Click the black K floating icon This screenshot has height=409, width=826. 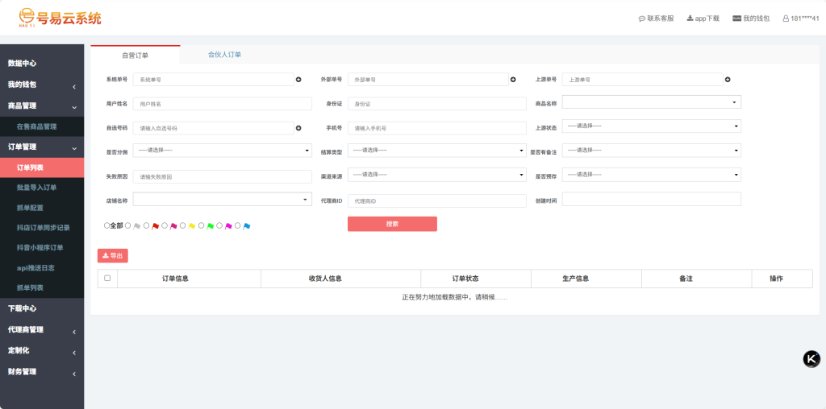click(x=811, y=359)
